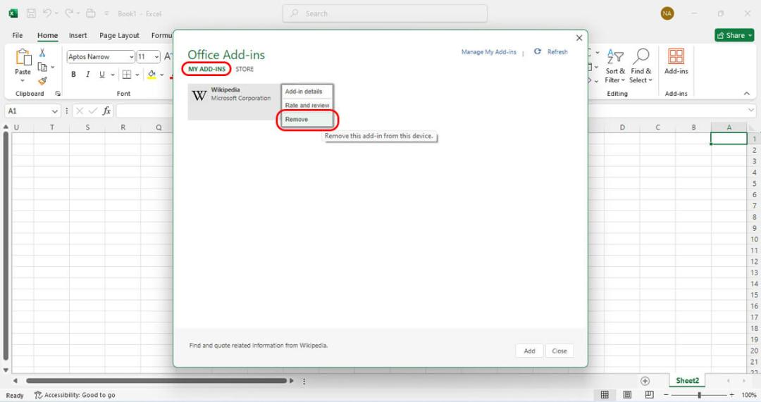Screen dimensions: 761x402
Task: Click the Close button in dialog footer
Action: click(x=559, y=351)
